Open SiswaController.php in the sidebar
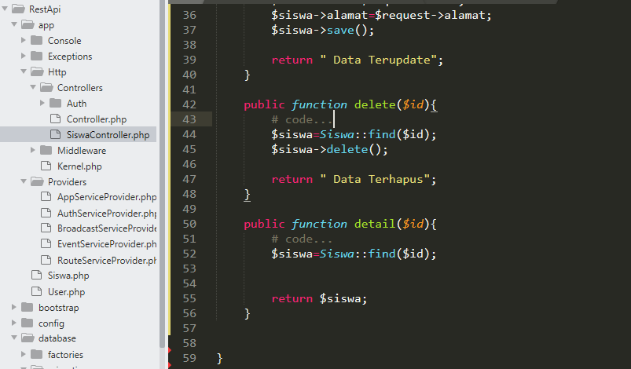 107,135
